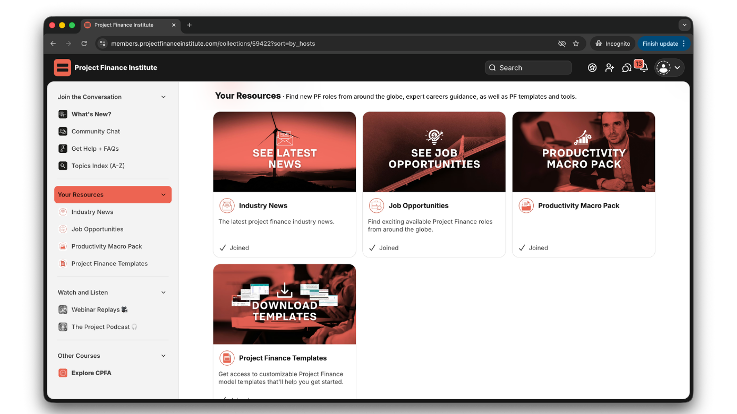Viewport: 737px width, 414px height.
Task: Select Industry News in sidebar
Action: [x=92, y=212]
